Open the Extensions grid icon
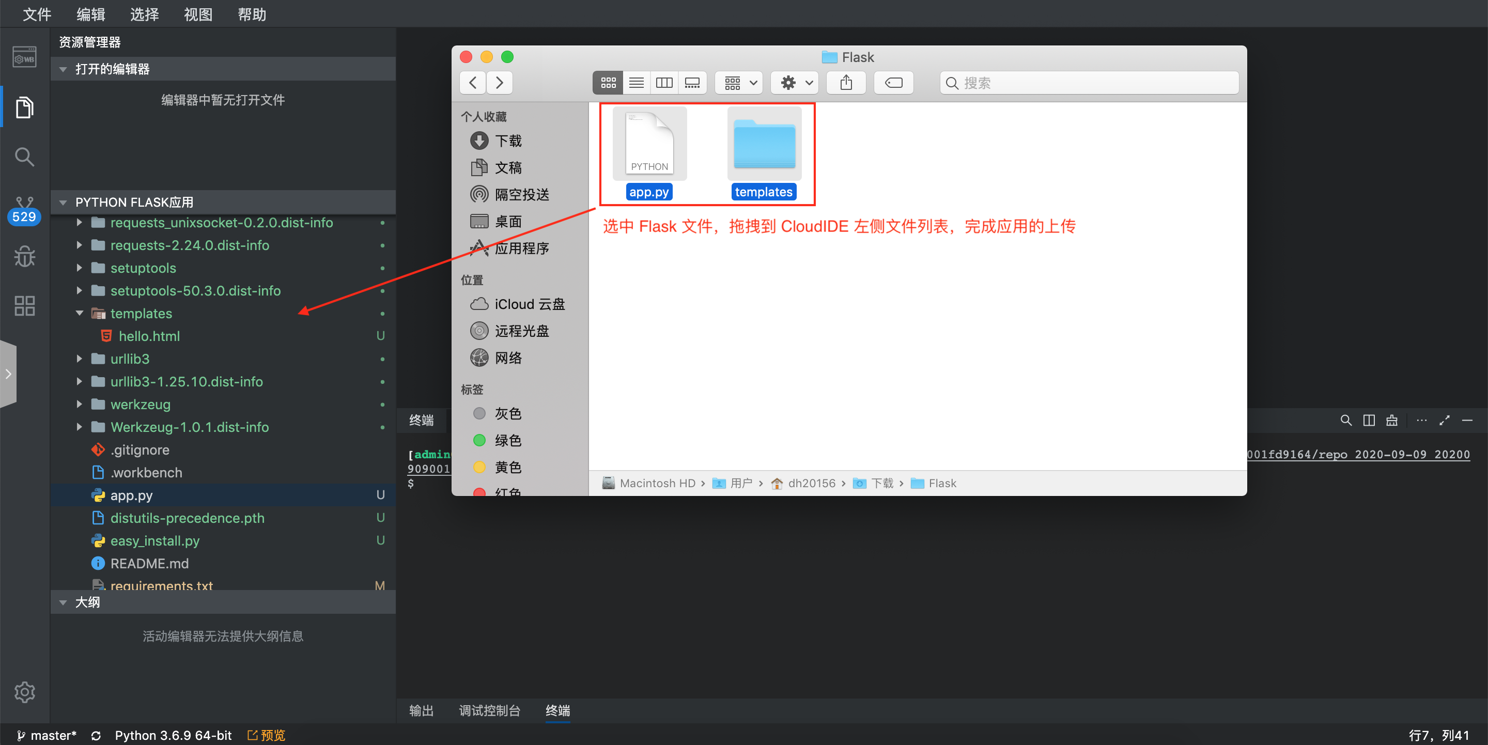The height and width of the screenshot is (745, 1488). (x=24, y=305)
